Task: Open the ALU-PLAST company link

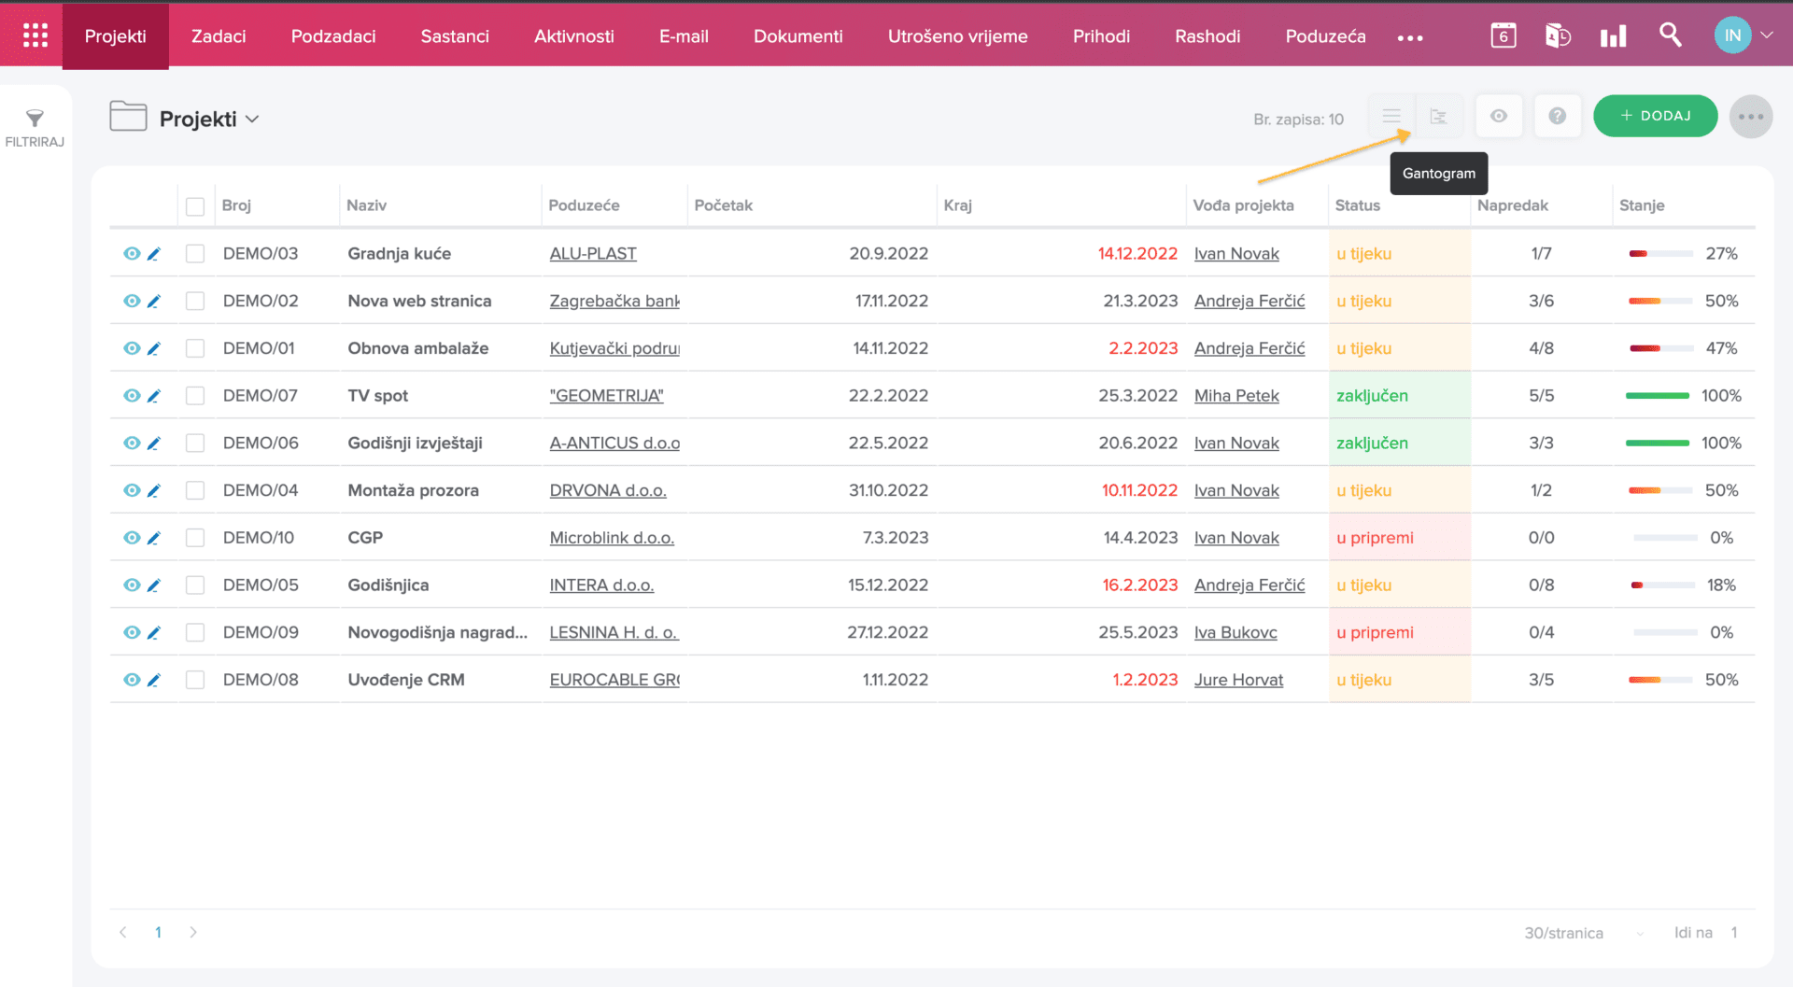Action: tap(593, 254)
